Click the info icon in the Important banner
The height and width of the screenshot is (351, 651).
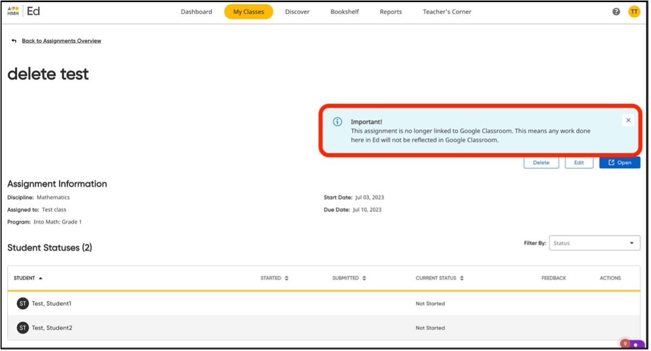point(336,122)
